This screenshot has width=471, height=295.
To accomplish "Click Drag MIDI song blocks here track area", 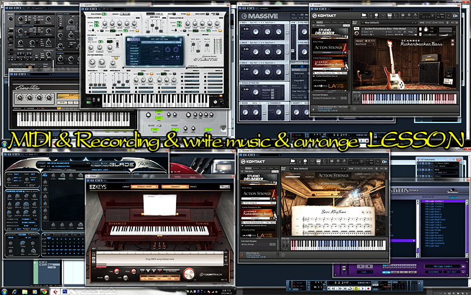I will click(160, 259).
